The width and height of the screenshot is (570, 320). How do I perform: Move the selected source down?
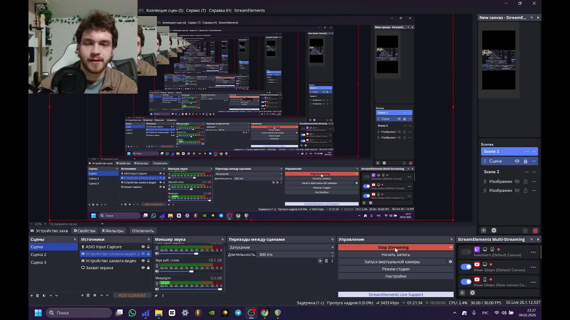(x=107, y=296)
